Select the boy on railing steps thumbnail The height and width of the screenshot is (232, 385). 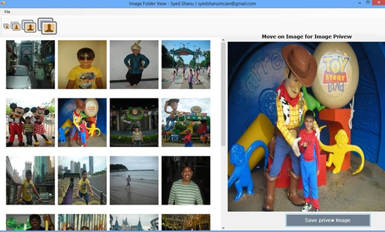[82, 181]
